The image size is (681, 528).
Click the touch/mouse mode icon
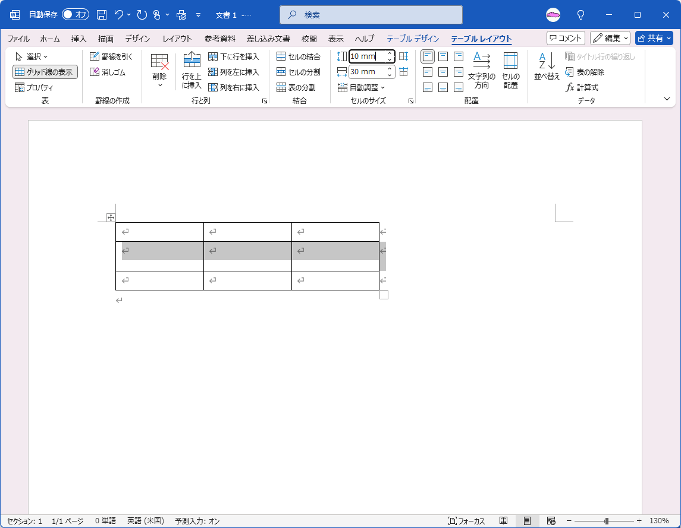[157, 15]
